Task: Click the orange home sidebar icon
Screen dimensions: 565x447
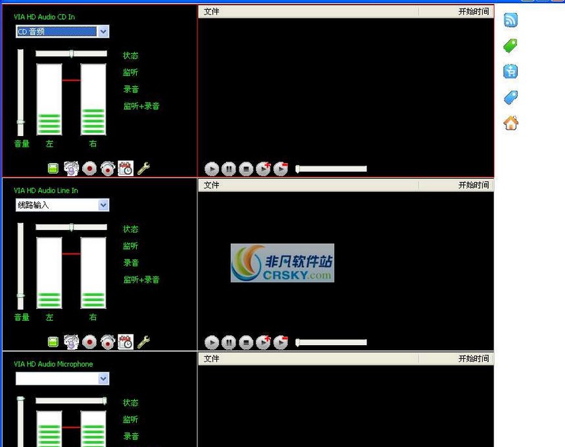Action: [x=510, y=123]
